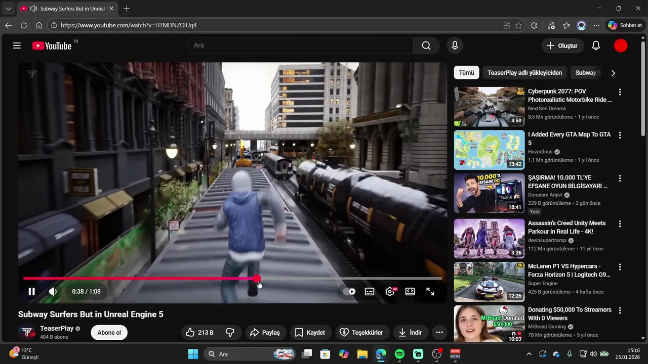This screenshot has height=364, width=648.
Task: Save the video with Kaydet
Action: tap(310, 332)
